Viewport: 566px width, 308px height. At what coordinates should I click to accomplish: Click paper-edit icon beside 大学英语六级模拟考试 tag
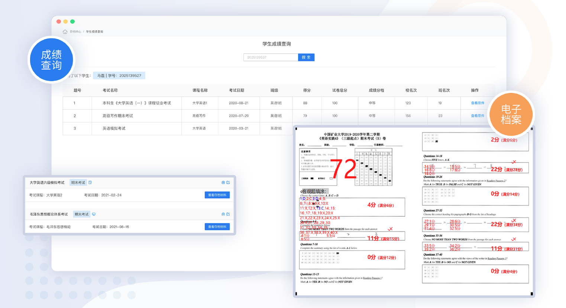click(90, 182)
